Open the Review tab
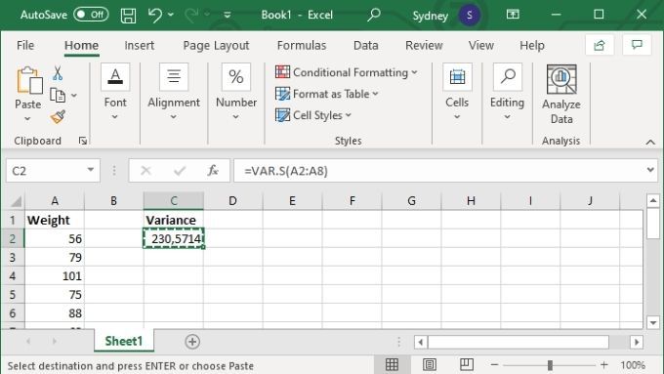Image resolution: width=664 pixels, height=374 pixels. [424, 45]
